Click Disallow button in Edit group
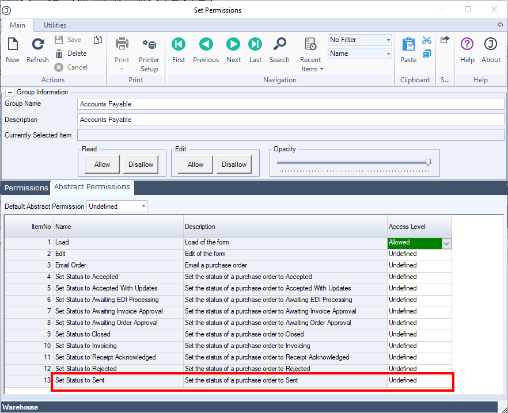The height and width of the screenshot is (413, 508). click(234, 165)
